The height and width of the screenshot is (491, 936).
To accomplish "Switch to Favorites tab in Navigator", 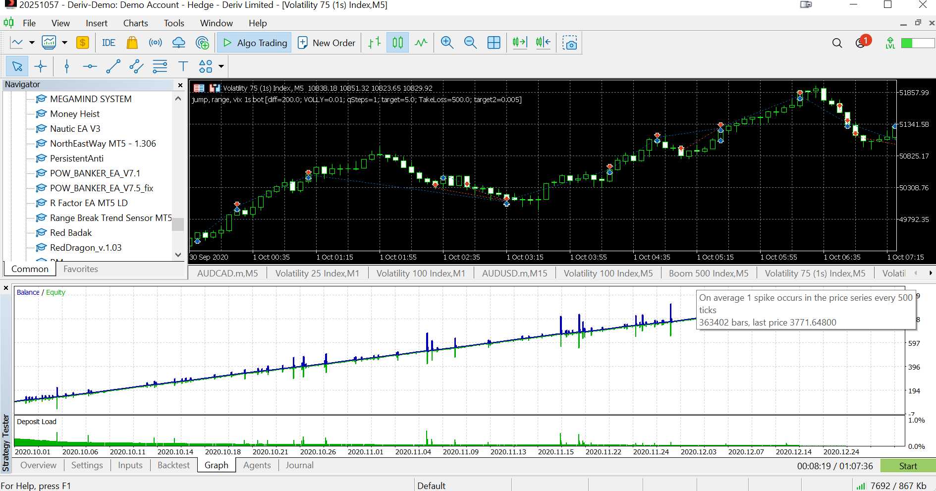I will pyautogui.click(x=81, y=269).
